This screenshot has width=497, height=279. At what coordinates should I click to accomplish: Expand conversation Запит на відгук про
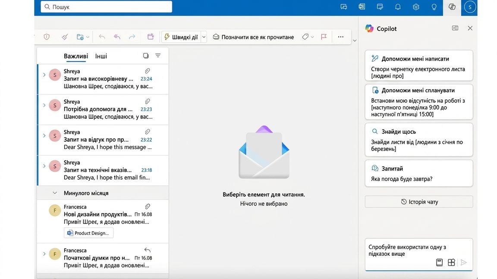tap(44, 136)
